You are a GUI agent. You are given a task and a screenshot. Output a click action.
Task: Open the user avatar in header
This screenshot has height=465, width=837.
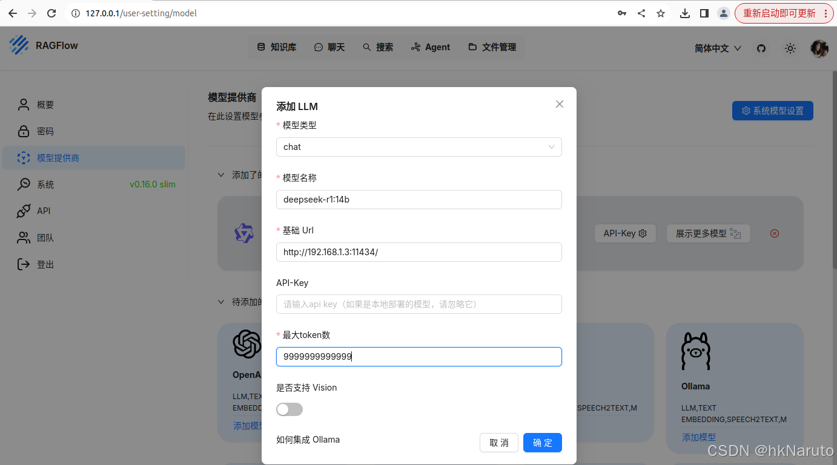pyautogui.click(x=819, y=48)
